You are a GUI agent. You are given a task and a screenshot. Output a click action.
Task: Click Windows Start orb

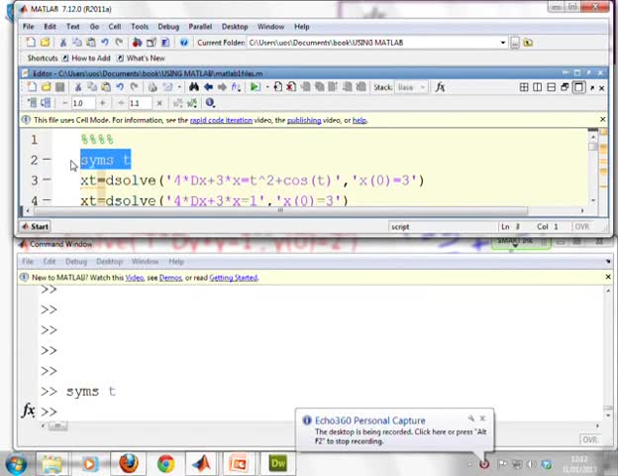16,464
